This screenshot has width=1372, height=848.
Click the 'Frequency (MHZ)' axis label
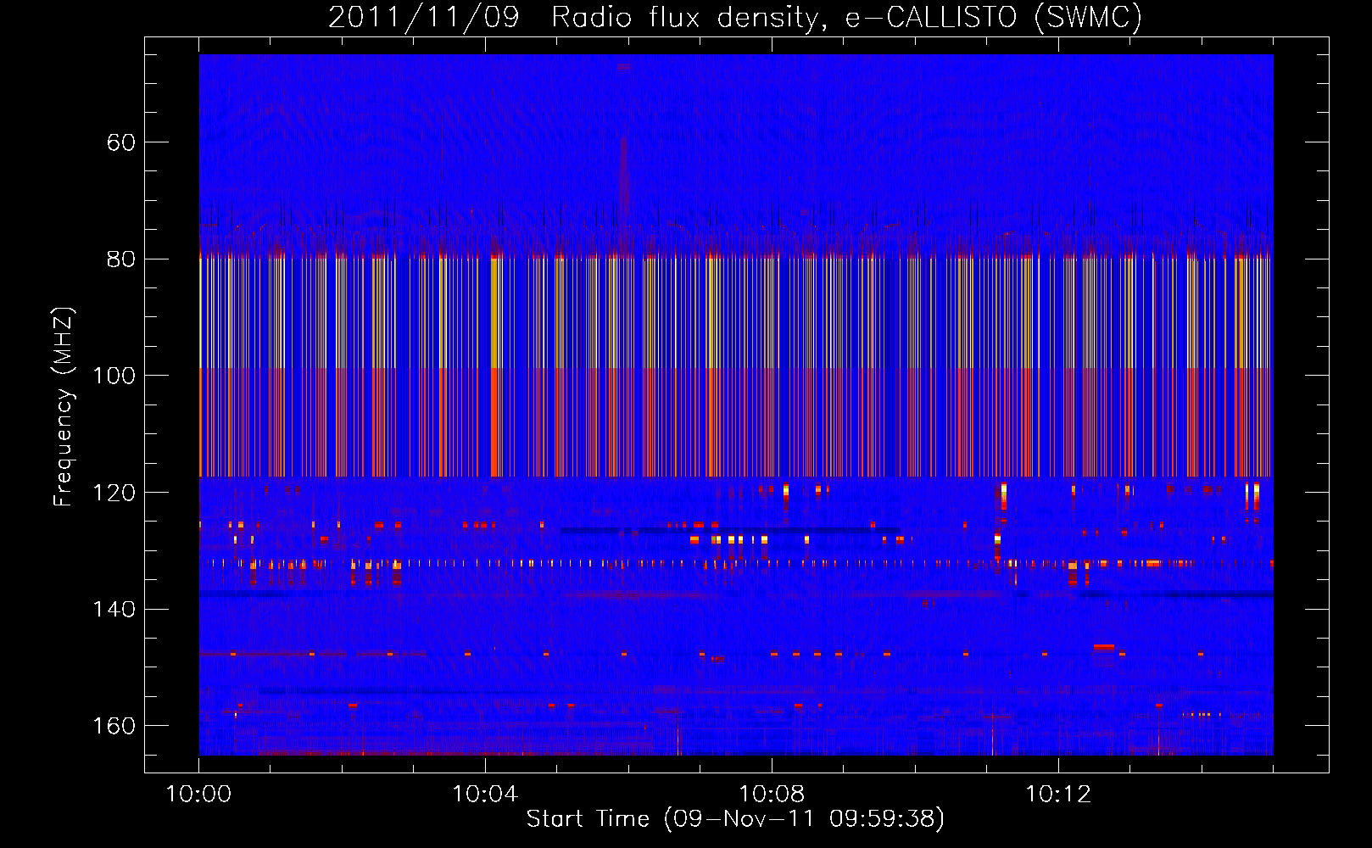(64, 407)
